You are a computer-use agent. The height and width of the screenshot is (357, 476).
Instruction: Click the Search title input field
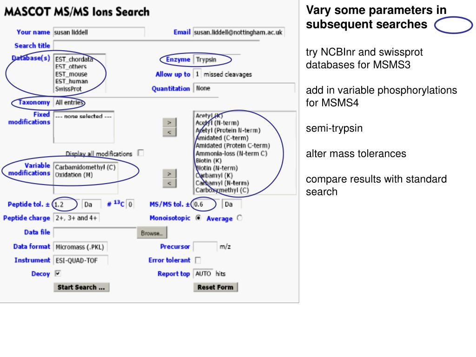click(156, 46)
